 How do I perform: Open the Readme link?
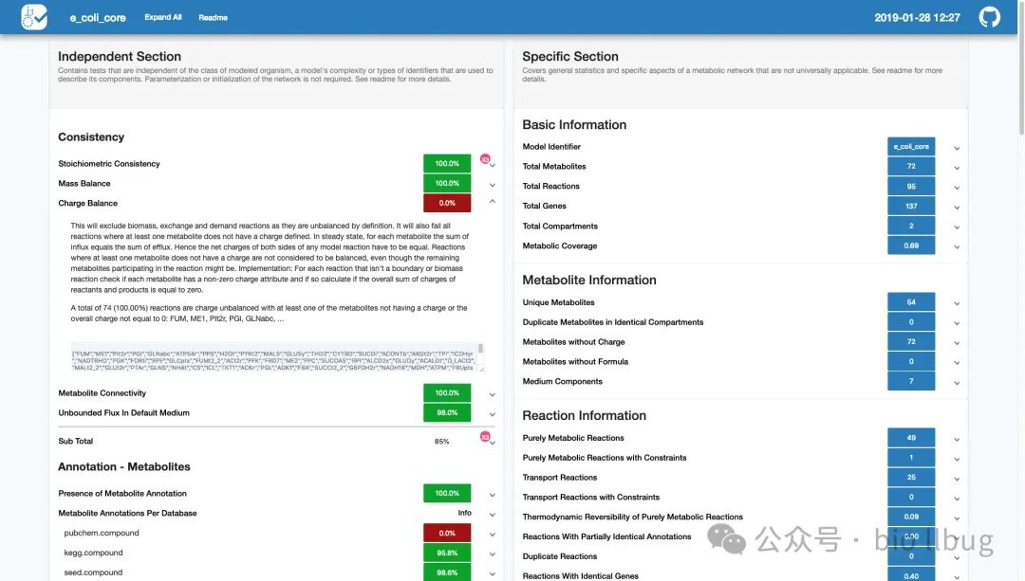click(214, 18)
